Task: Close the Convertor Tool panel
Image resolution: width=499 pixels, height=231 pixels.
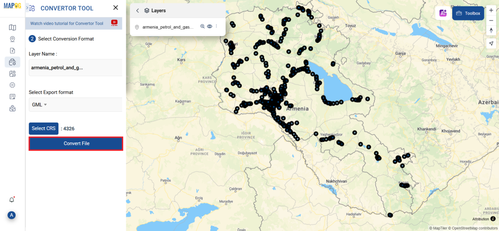Action: tap(115, 8)
